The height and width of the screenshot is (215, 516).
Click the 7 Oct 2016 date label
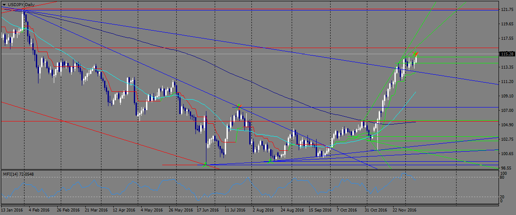[x=347, y=210]
